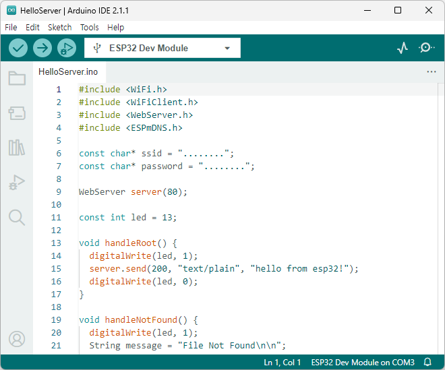Open the Serial Plotter
The image size is (445, 370).
(403, 48)
